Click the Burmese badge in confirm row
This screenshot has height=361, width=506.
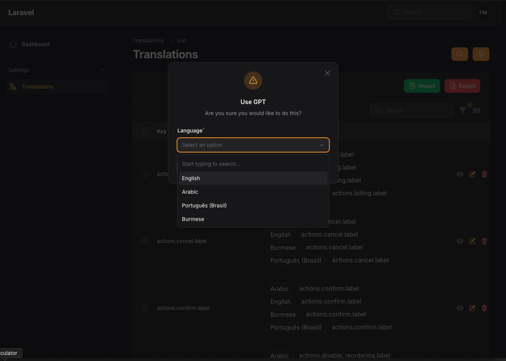coord(283,314)
